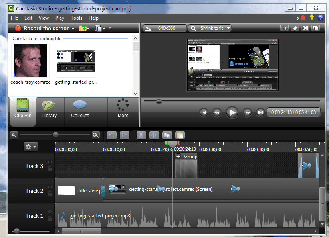Click the timeline zoom slider handle
This screenshot has height=237, width=329.
click(56, 135)
